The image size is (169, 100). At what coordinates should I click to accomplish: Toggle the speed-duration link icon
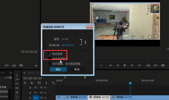point(85,42)
